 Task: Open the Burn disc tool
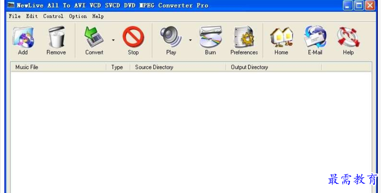click(x=210, y=37)
